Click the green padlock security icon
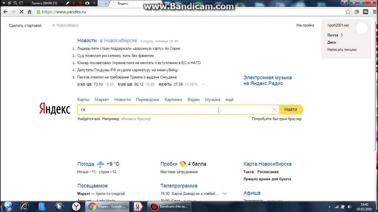The height and width of the screenshot is (212, 378). click(x=38, y=12)
